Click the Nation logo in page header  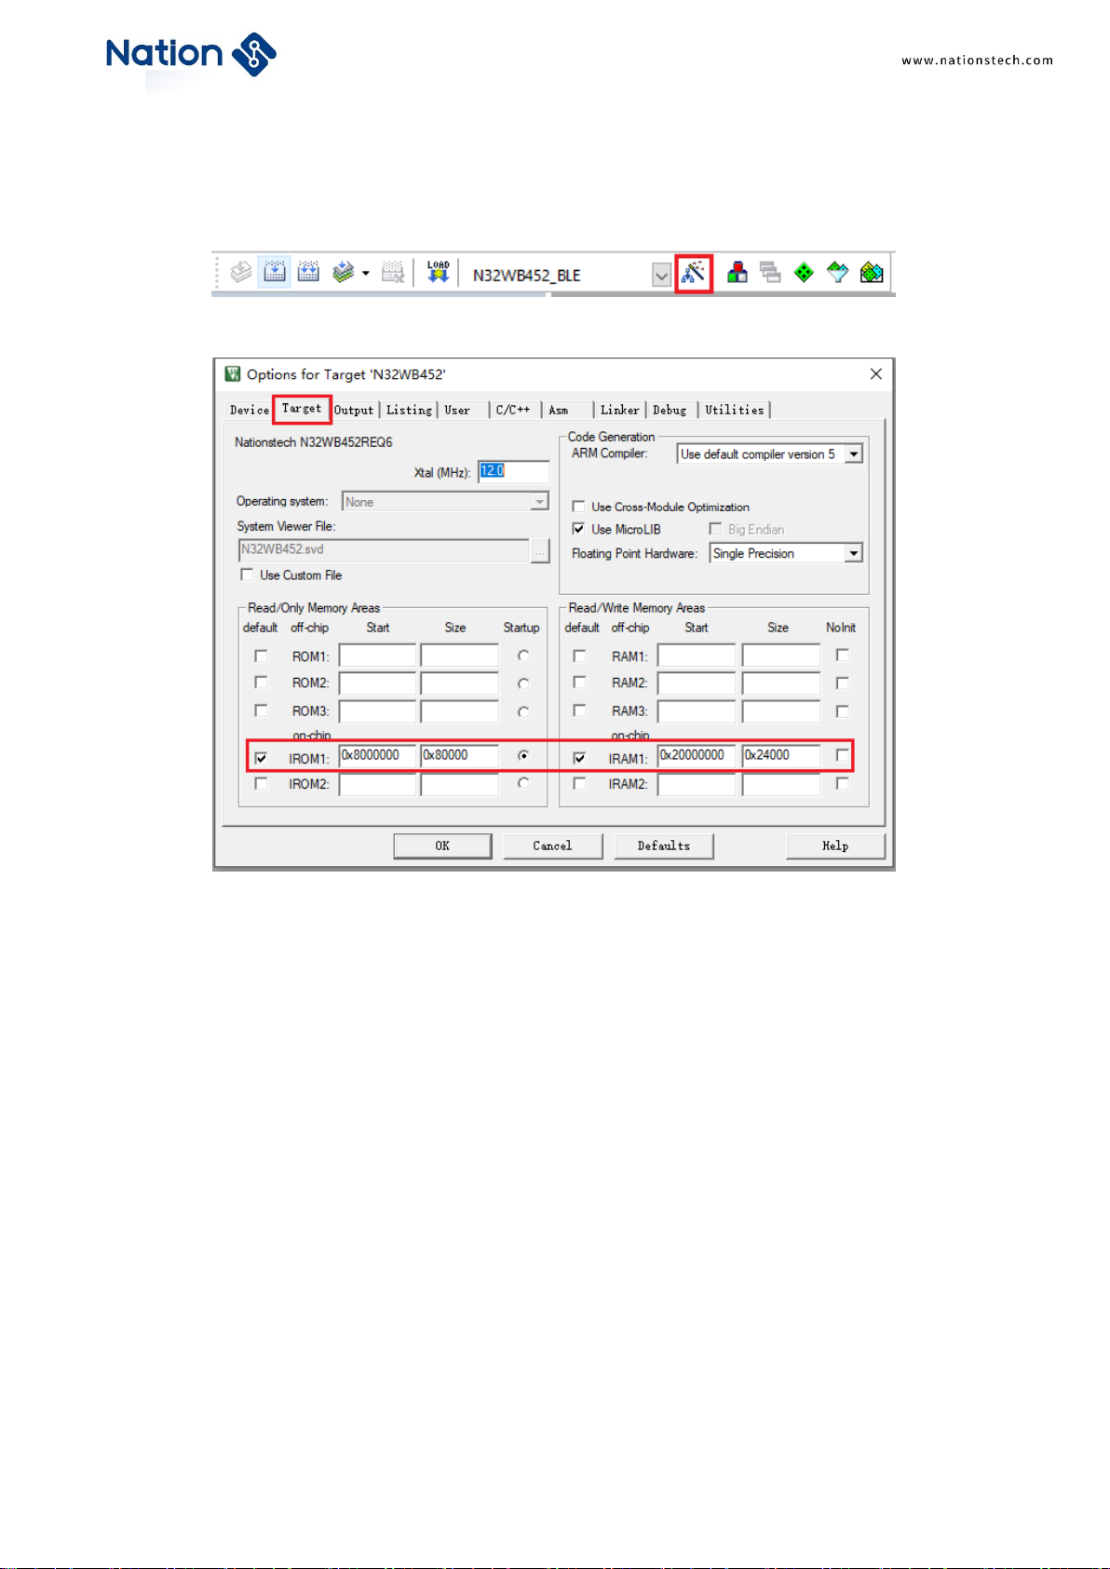click(x=191, y=55)
